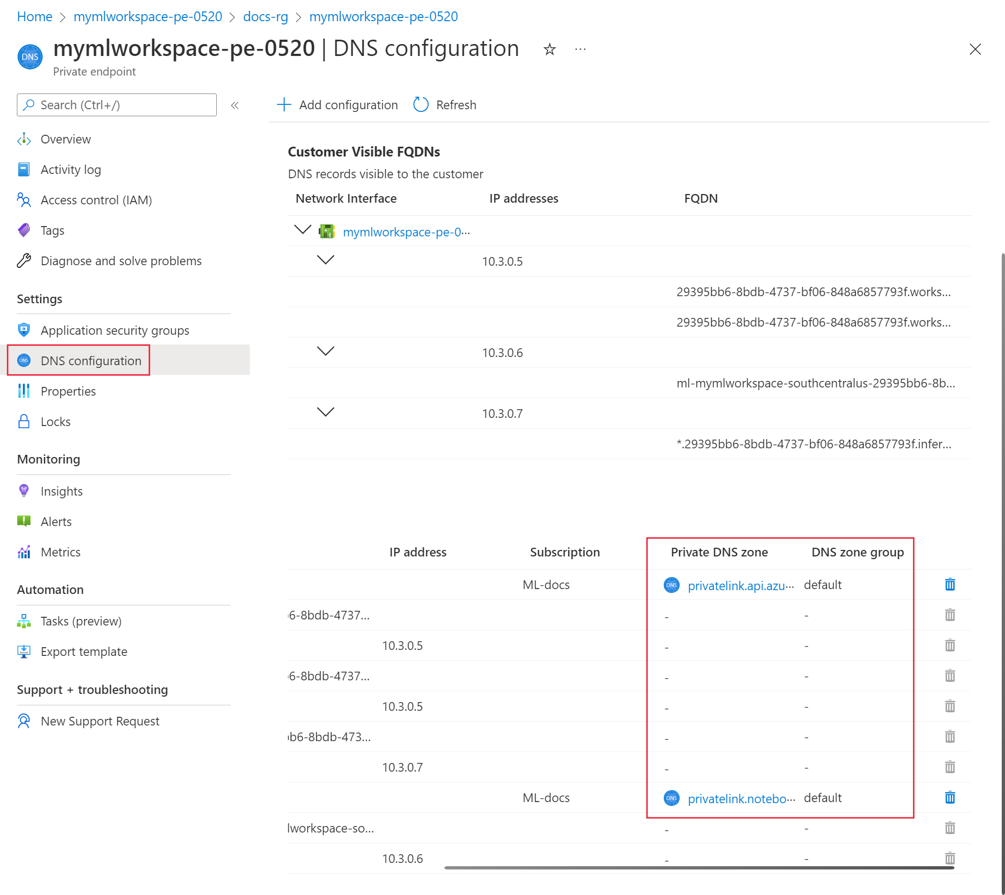The image size is (1005, 895).
Task: Open Access control (IAM) settings
Action: 96,199
